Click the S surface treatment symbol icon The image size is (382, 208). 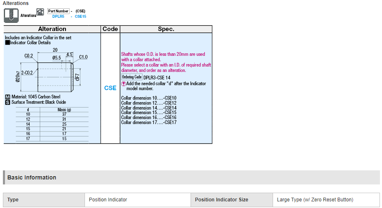(8, 103)
